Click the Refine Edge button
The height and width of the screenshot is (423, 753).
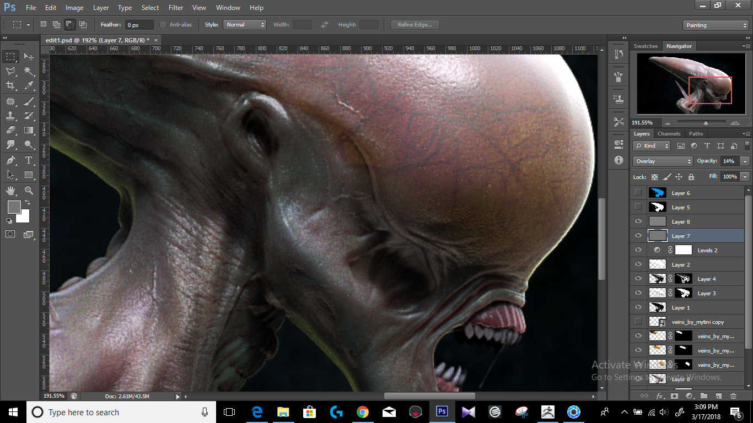click(x=415, y=25)
